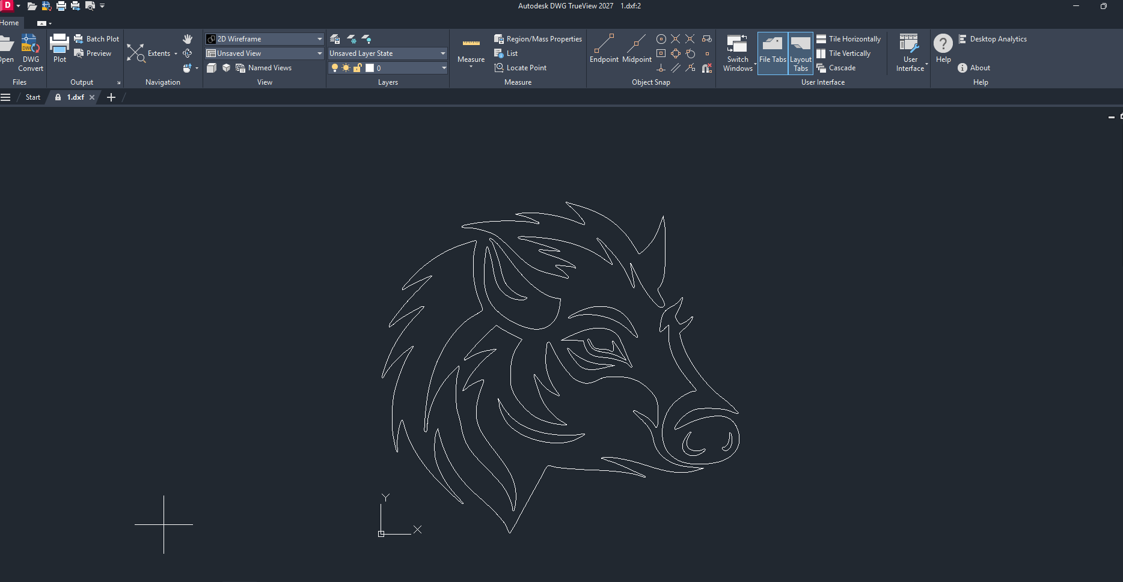
Task: Open the Help question mark icon
Action: point(943,44)
